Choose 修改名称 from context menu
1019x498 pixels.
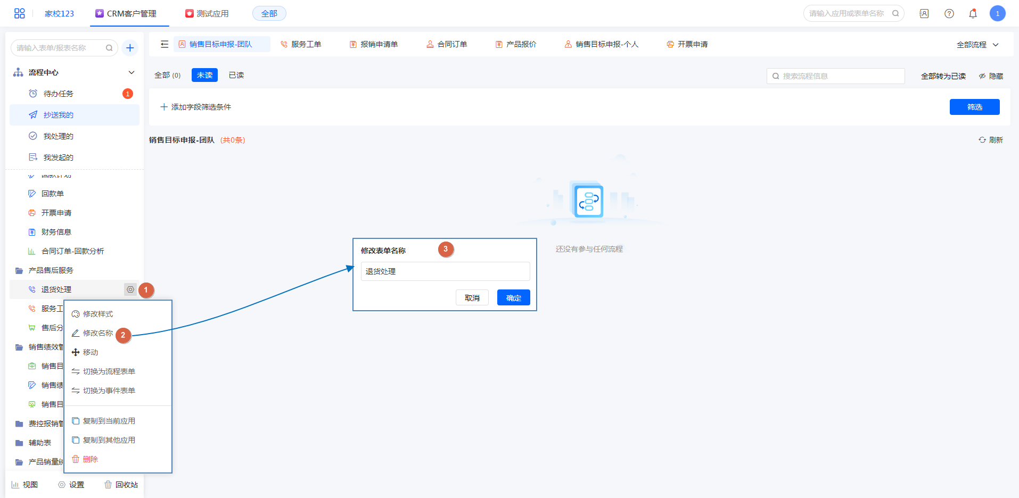point(97,333)
